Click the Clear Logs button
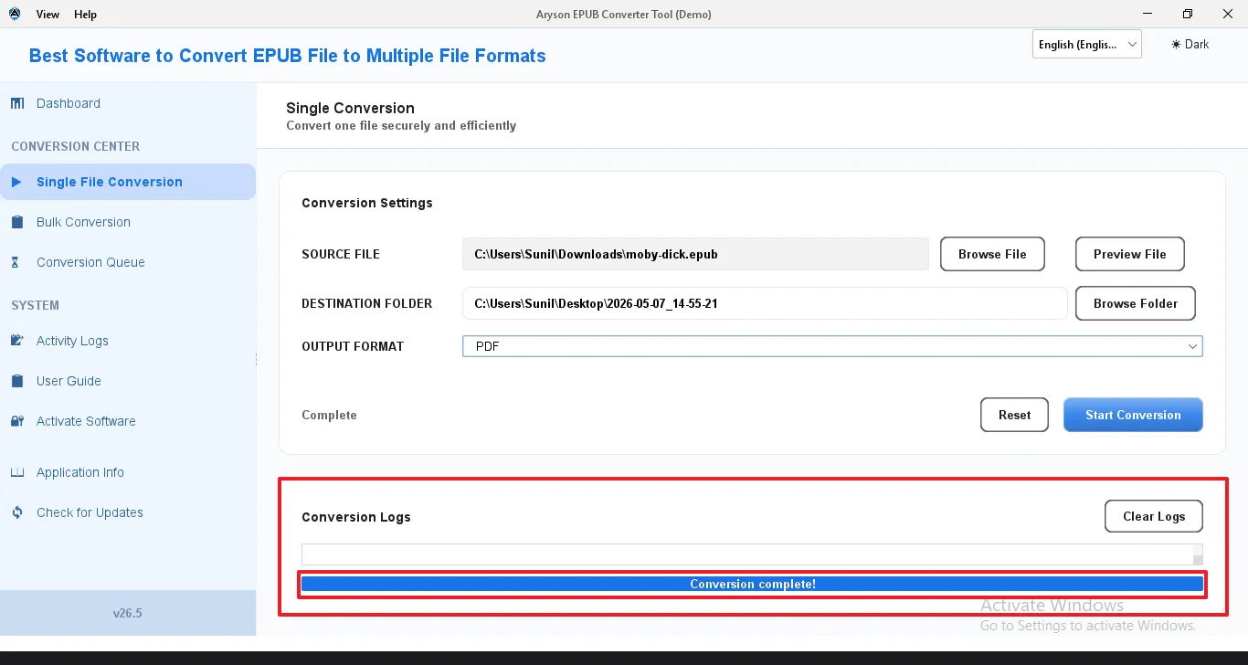Image resolution: width=1248 pixels, height=665 pixels. pos(1154,516)
